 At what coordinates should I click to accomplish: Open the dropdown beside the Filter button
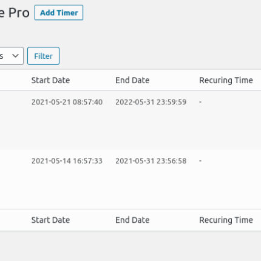(11, 56)
